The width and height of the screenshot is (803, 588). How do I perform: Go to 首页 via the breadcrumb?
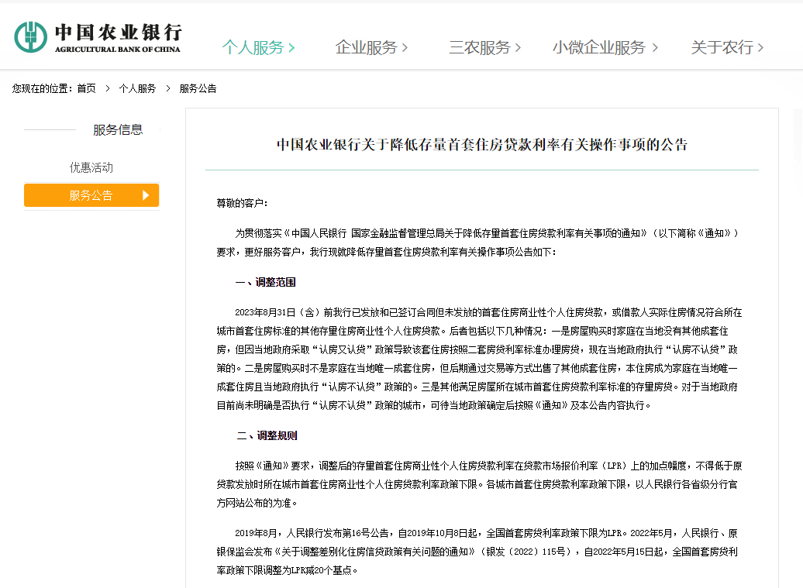(x=85, y=88)
